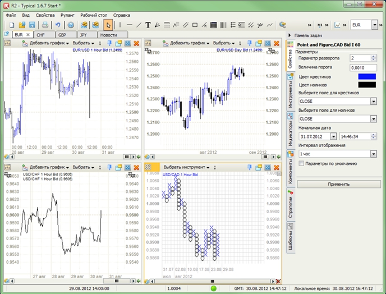The height and width of the screenshot is (294, 386).
Task: Close the EUR/USD 1 Hour chart with orange X
Action: click(136, 43)
